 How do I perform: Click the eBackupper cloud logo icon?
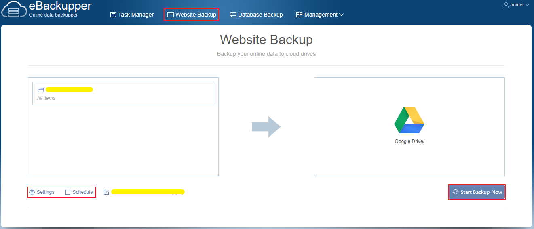pos(14,9)
